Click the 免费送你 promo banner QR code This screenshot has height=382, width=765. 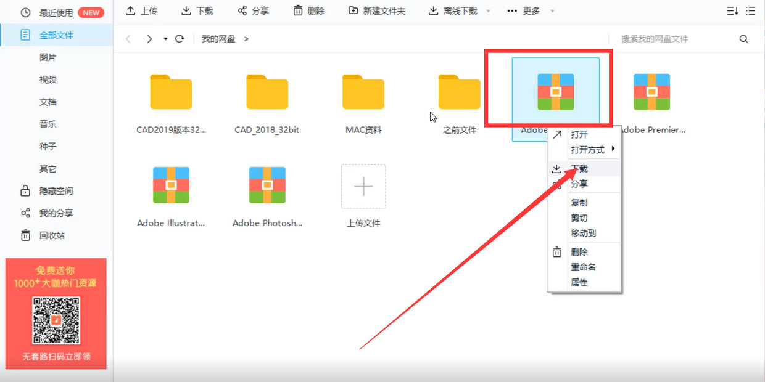click(x=56, y=320)
